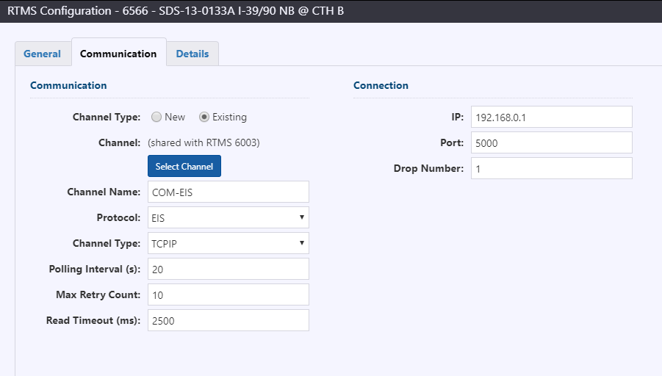The width and height of the screenshot is (662, 376).
Task: Click the RTMS Configuration title bar
Action: pyautogui.click(x=331, y=11)
